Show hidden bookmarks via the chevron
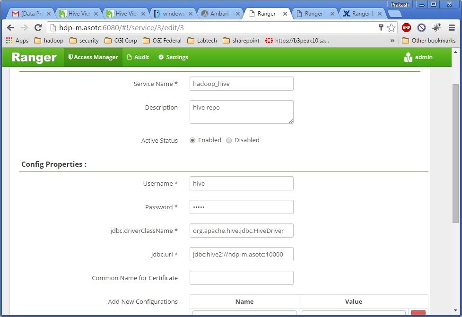Image resolution: width=462 pixels, height=317 pixels. tap(392, 41)
